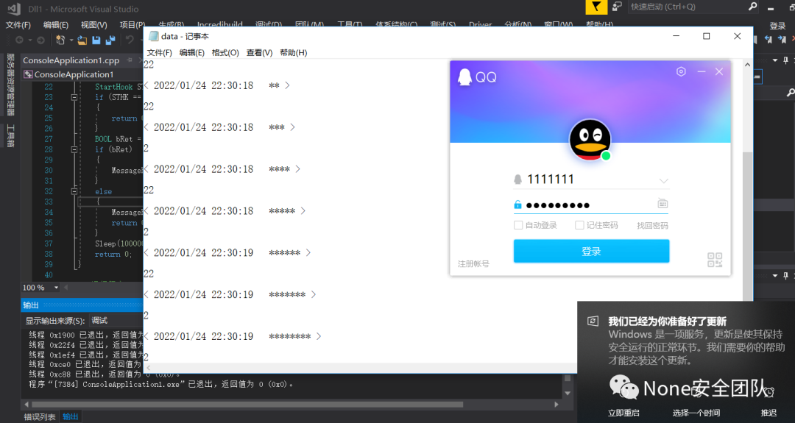Open the right panel window position dropdown arrow
Screen dimensions: 795x423
tap(774, 60)
